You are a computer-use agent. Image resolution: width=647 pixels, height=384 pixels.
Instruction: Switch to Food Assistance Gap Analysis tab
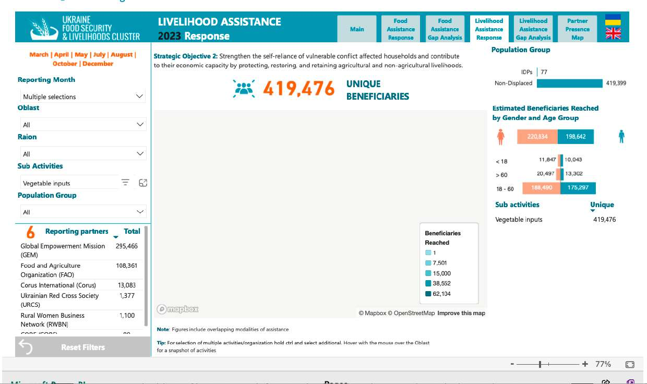[445, 29]
